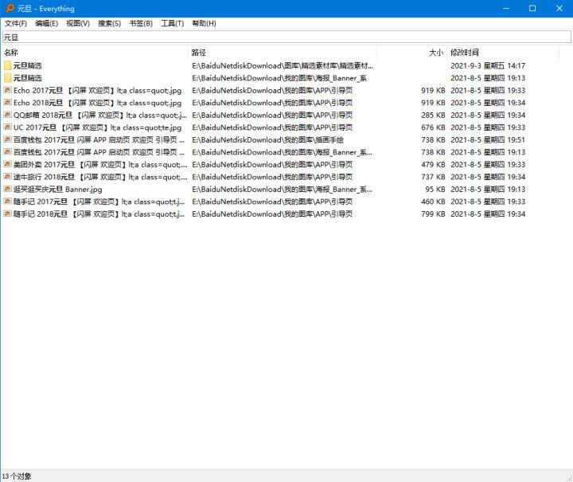Open the 书签(B) menu
The height and width of the screenshot is (482, 573).
tap(141, 24)
